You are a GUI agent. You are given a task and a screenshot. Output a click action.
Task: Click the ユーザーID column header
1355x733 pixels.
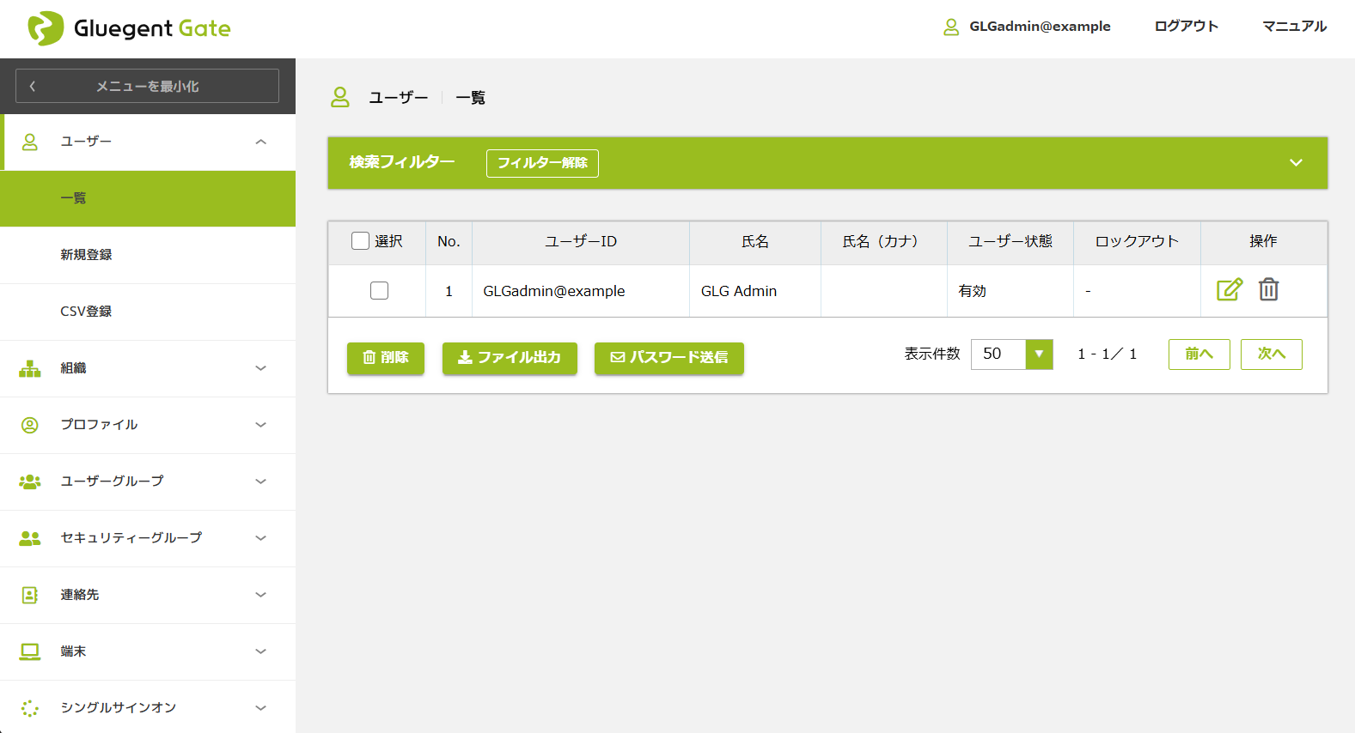tap(581, 242)
